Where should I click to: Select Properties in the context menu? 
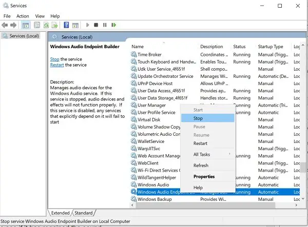(x=204, y=177)
